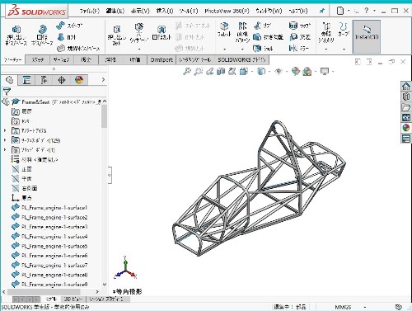Click the SOLIDWORKS Resources home icon
This screenshot has height=311, width=412.
pos(406,87)
